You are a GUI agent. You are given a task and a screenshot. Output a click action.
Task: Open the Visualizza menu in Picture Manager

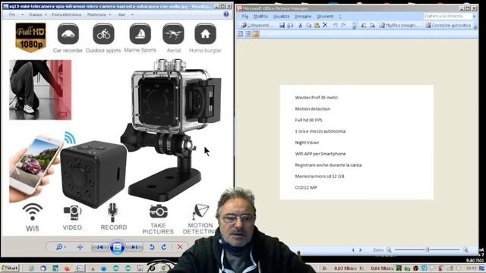point(281,17)
